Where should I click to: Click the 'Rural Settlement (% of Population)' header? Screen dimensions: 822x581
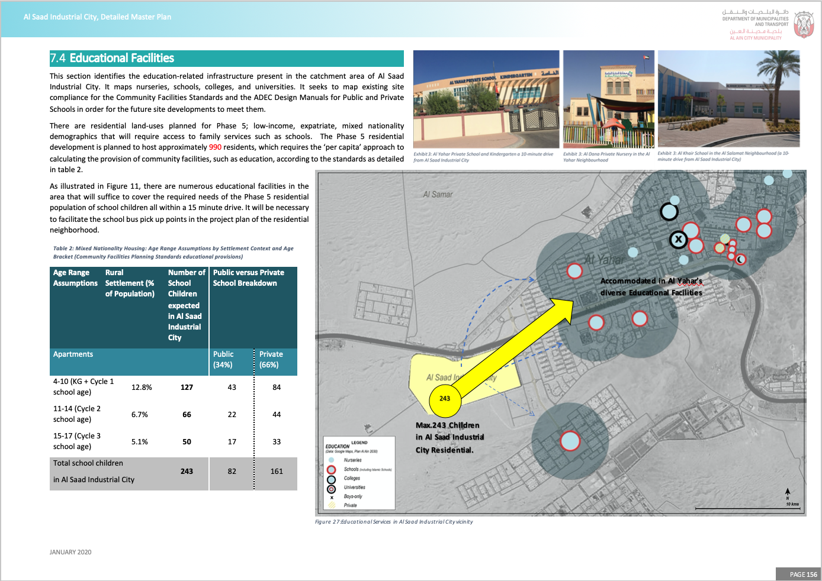[x=130, y=283]
